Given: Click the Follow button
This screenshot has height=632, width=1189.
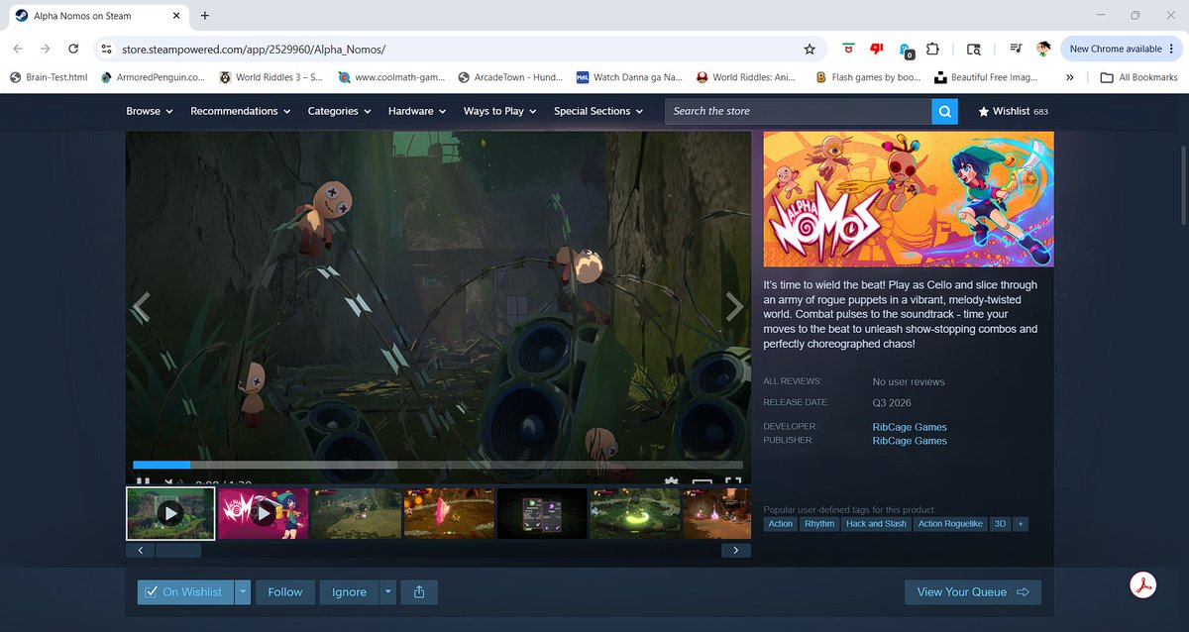Looking at the screenshot, I should pyautogui.click(x=285, y=592).
